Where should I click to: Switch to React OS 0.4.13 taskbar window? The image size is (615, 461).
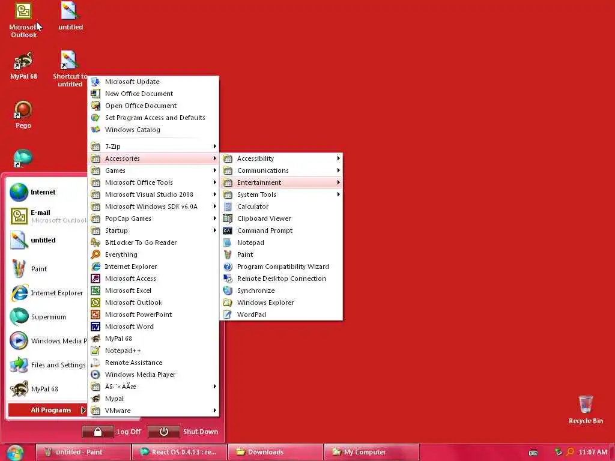(180, 452)
